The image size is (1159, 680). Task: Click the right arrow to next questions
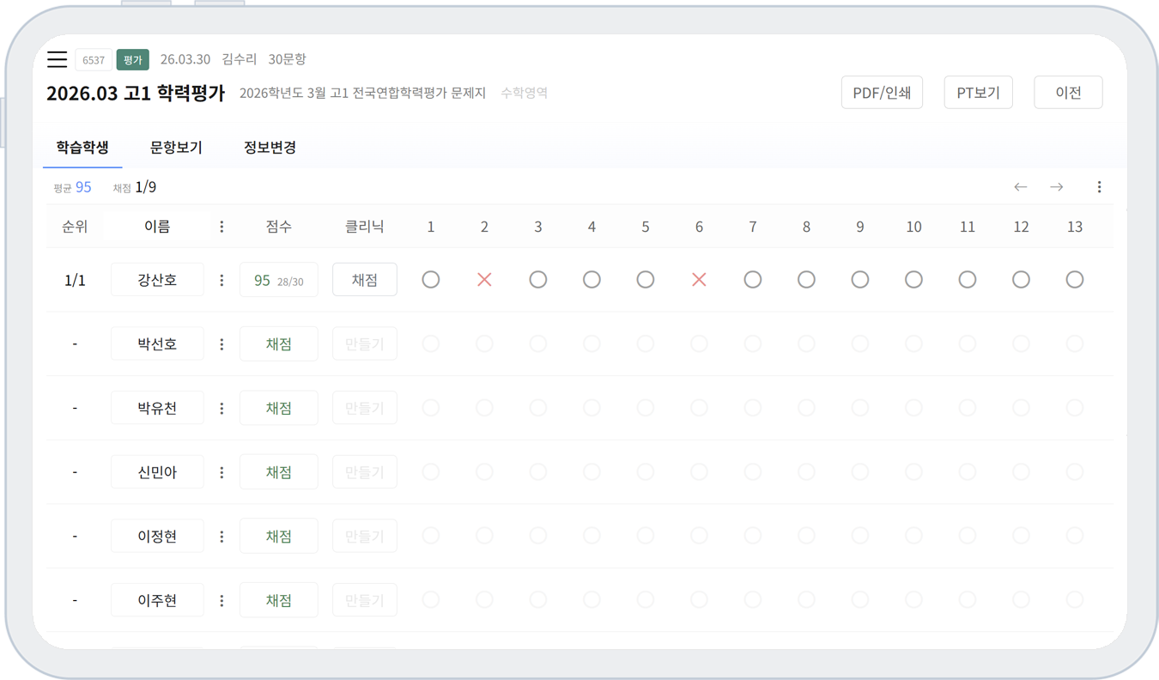(1056, 187)
